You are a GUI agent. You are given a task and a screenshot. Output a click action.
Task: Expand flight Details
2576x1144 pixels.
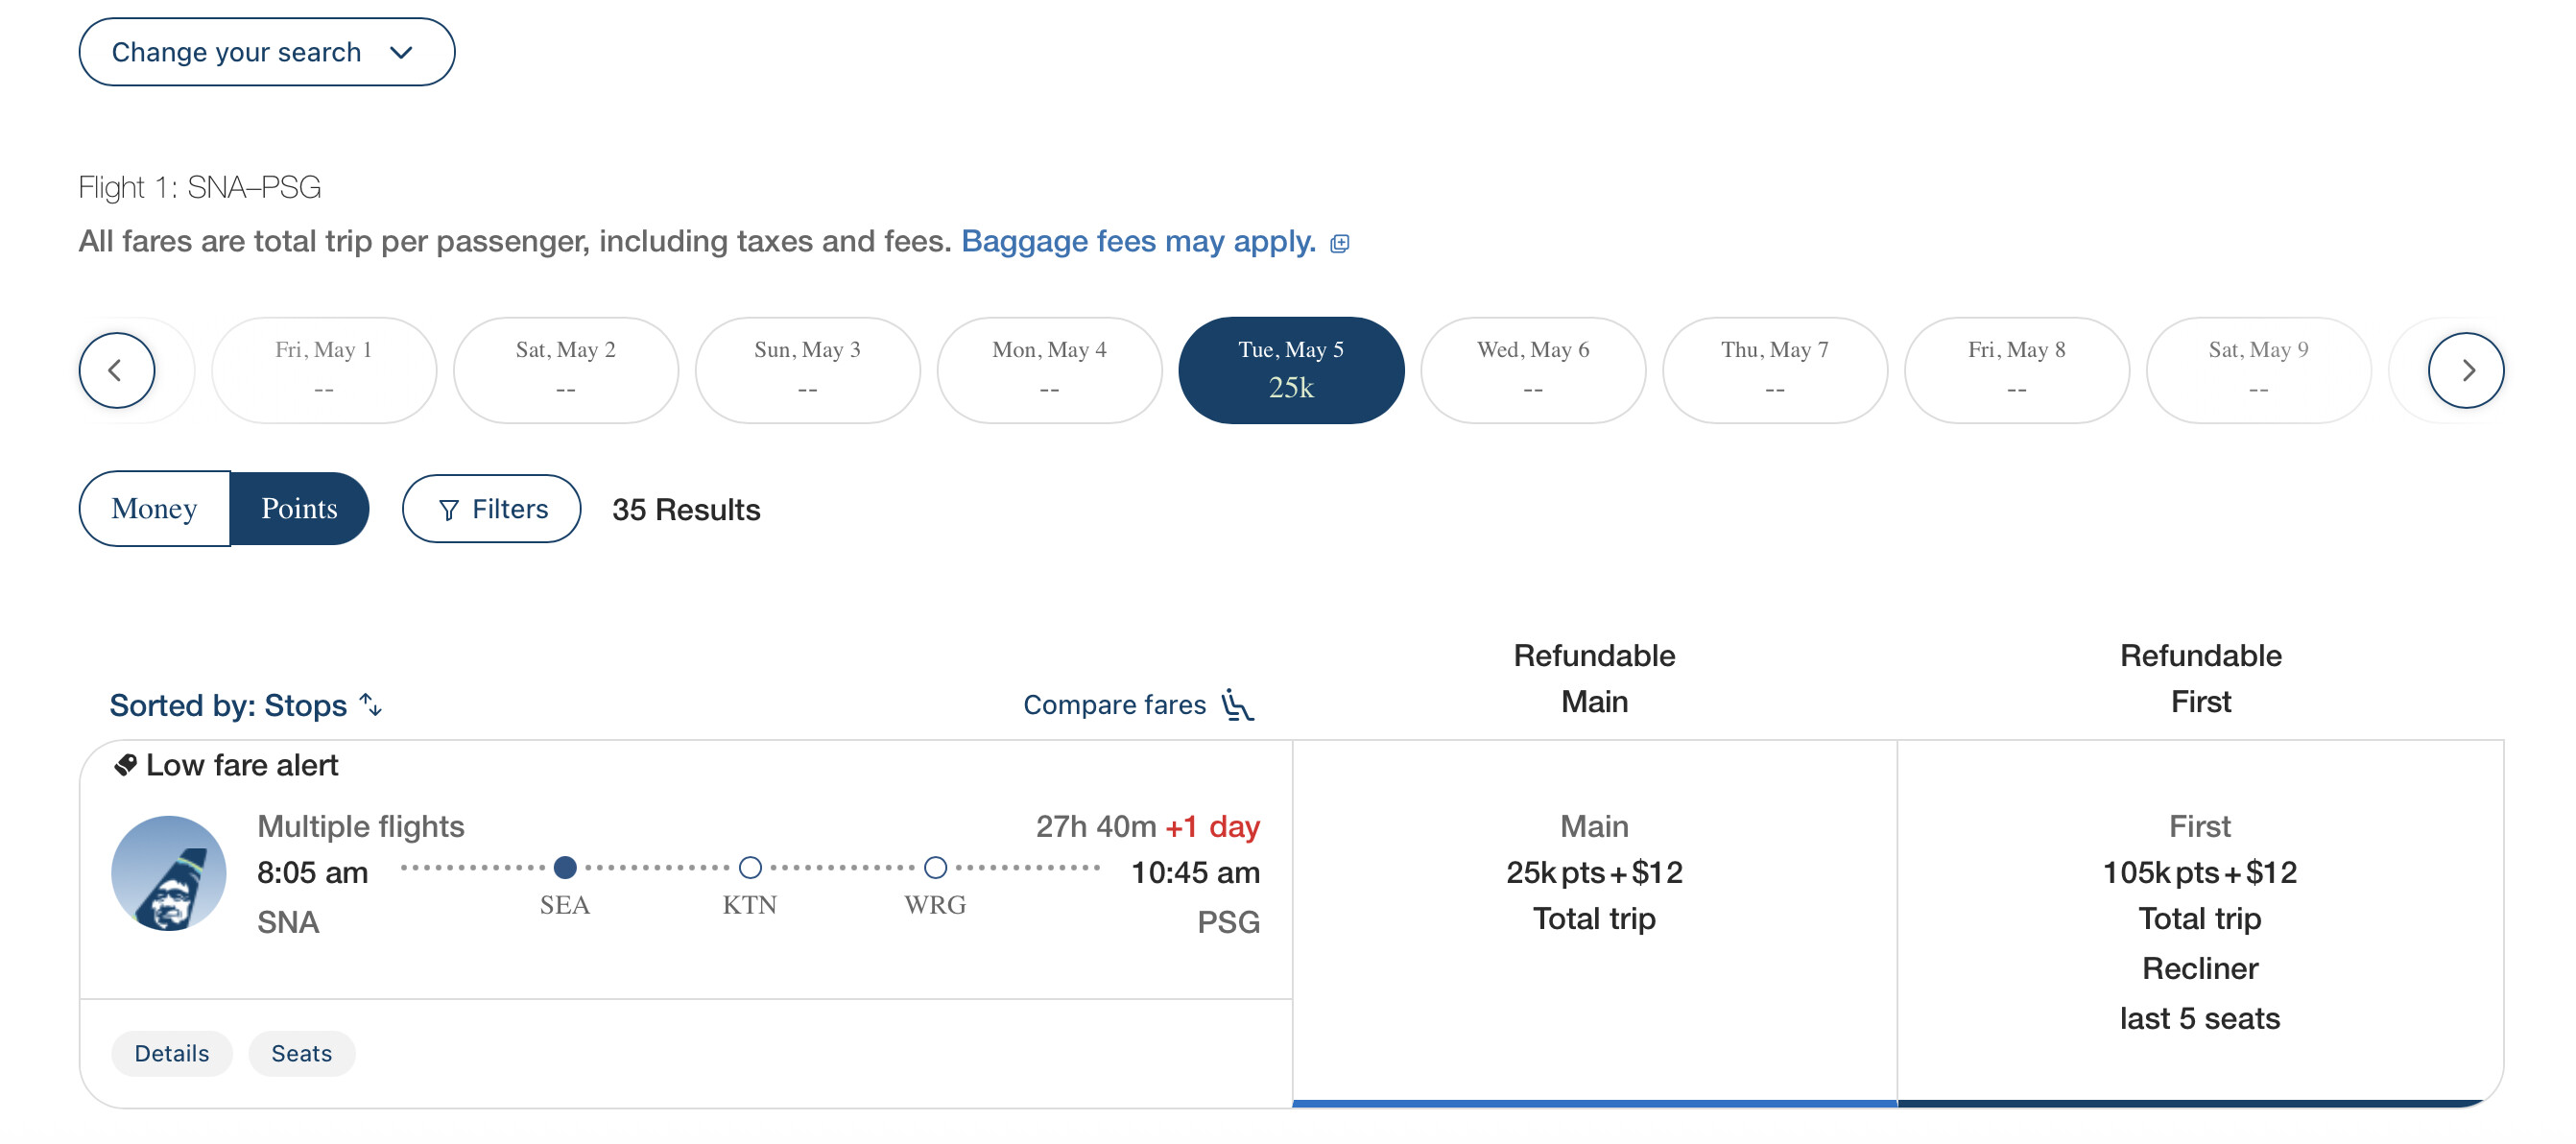[x=171, y=1053]
